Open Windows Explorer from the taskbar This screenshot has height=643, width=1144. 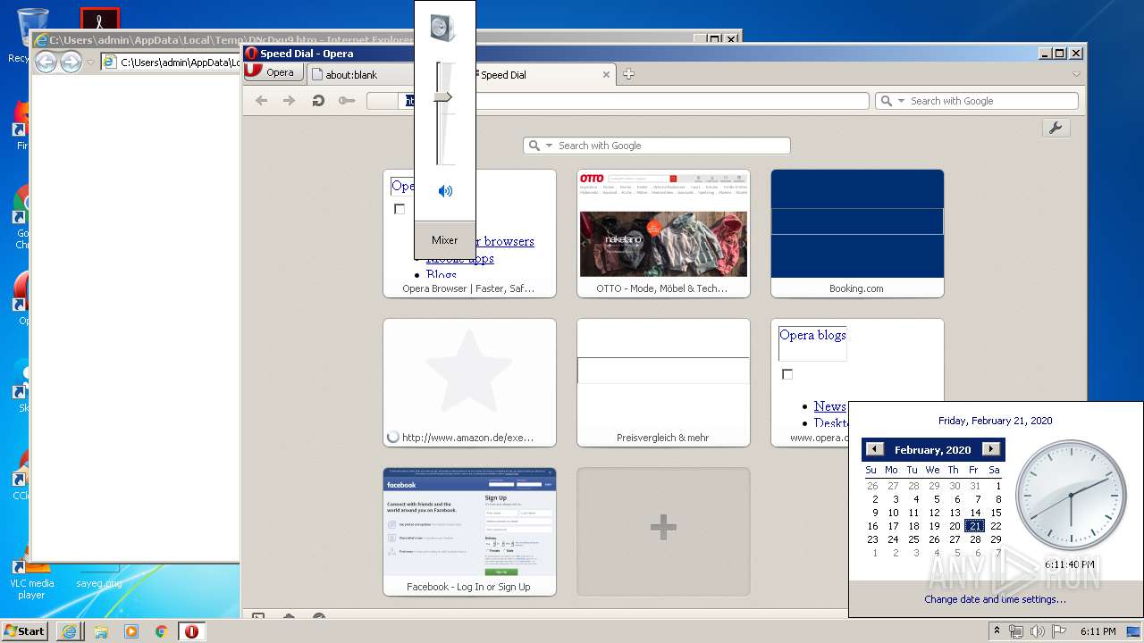tap(101, 631)
